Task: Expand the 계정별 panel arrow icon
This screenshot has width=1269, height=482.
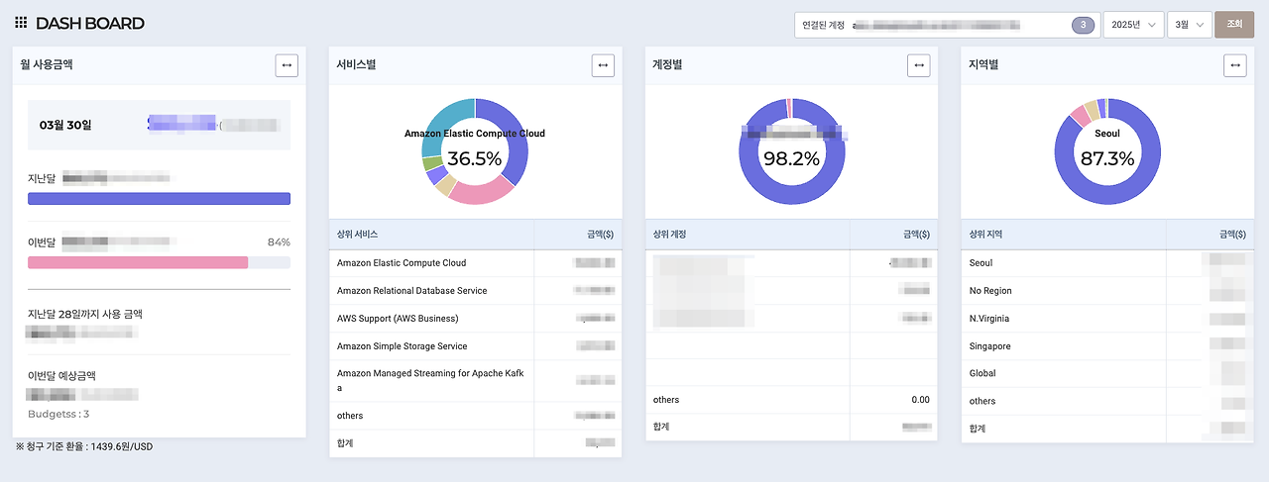Action: click(919, 64)
